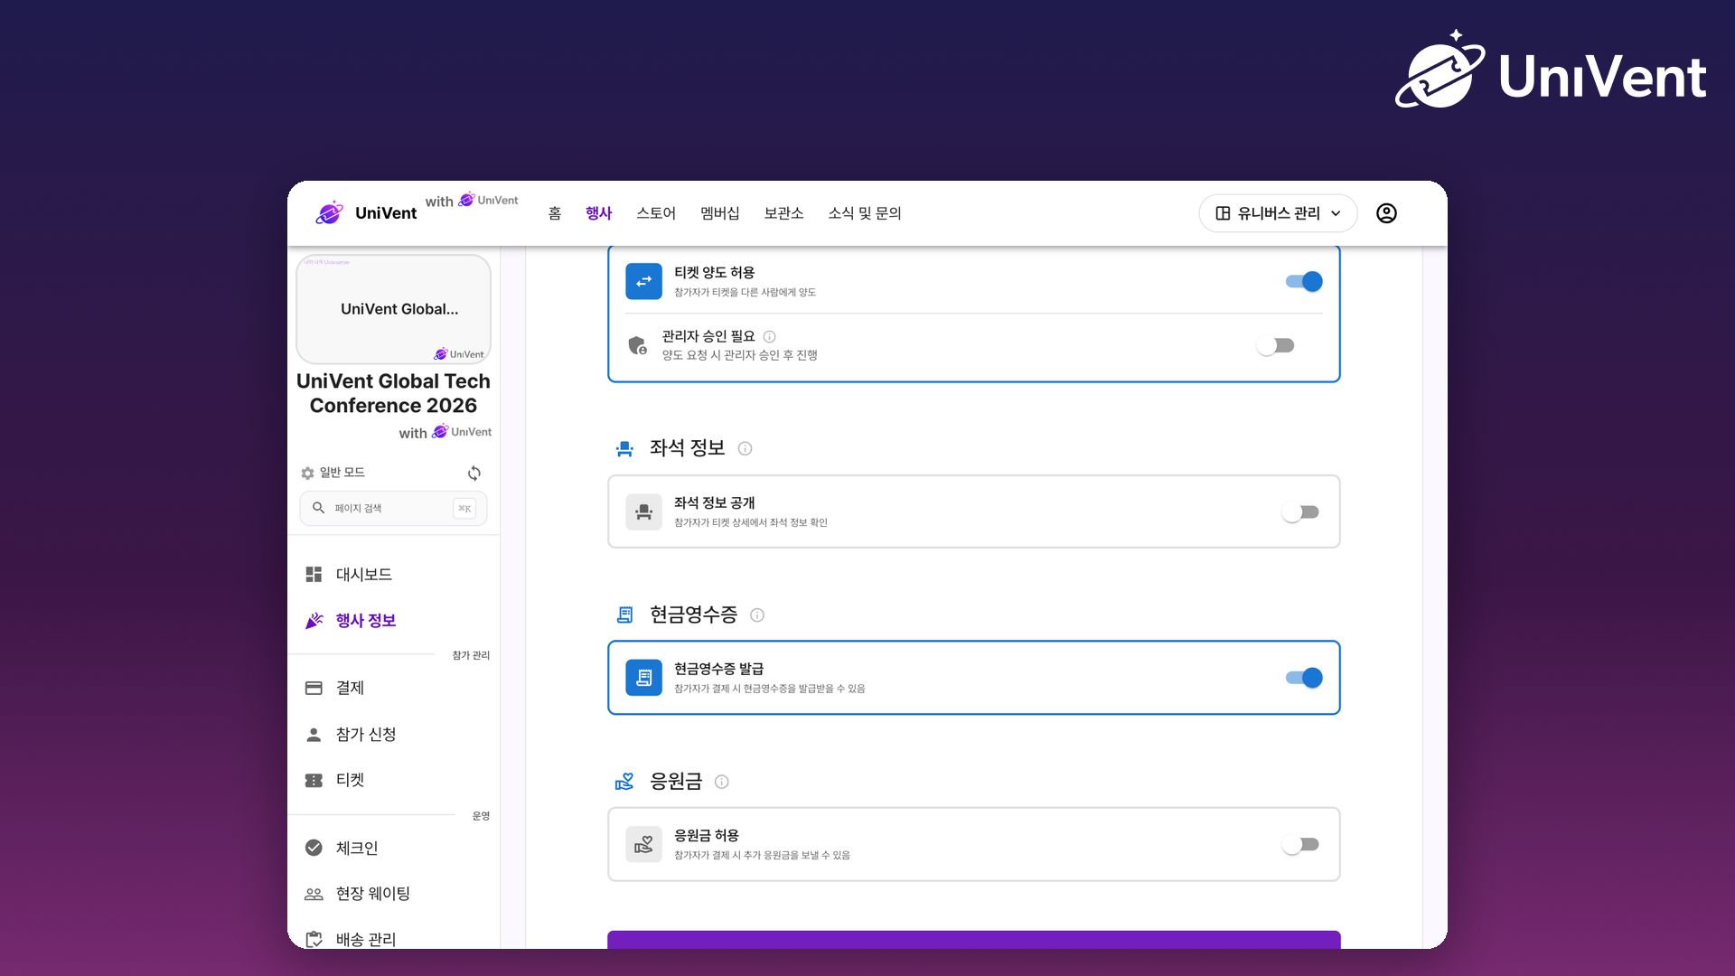The height and width of the screenshot is (976, 1735).
Task: Open the user account profile icon
Action: click(x=1386, y=213)
